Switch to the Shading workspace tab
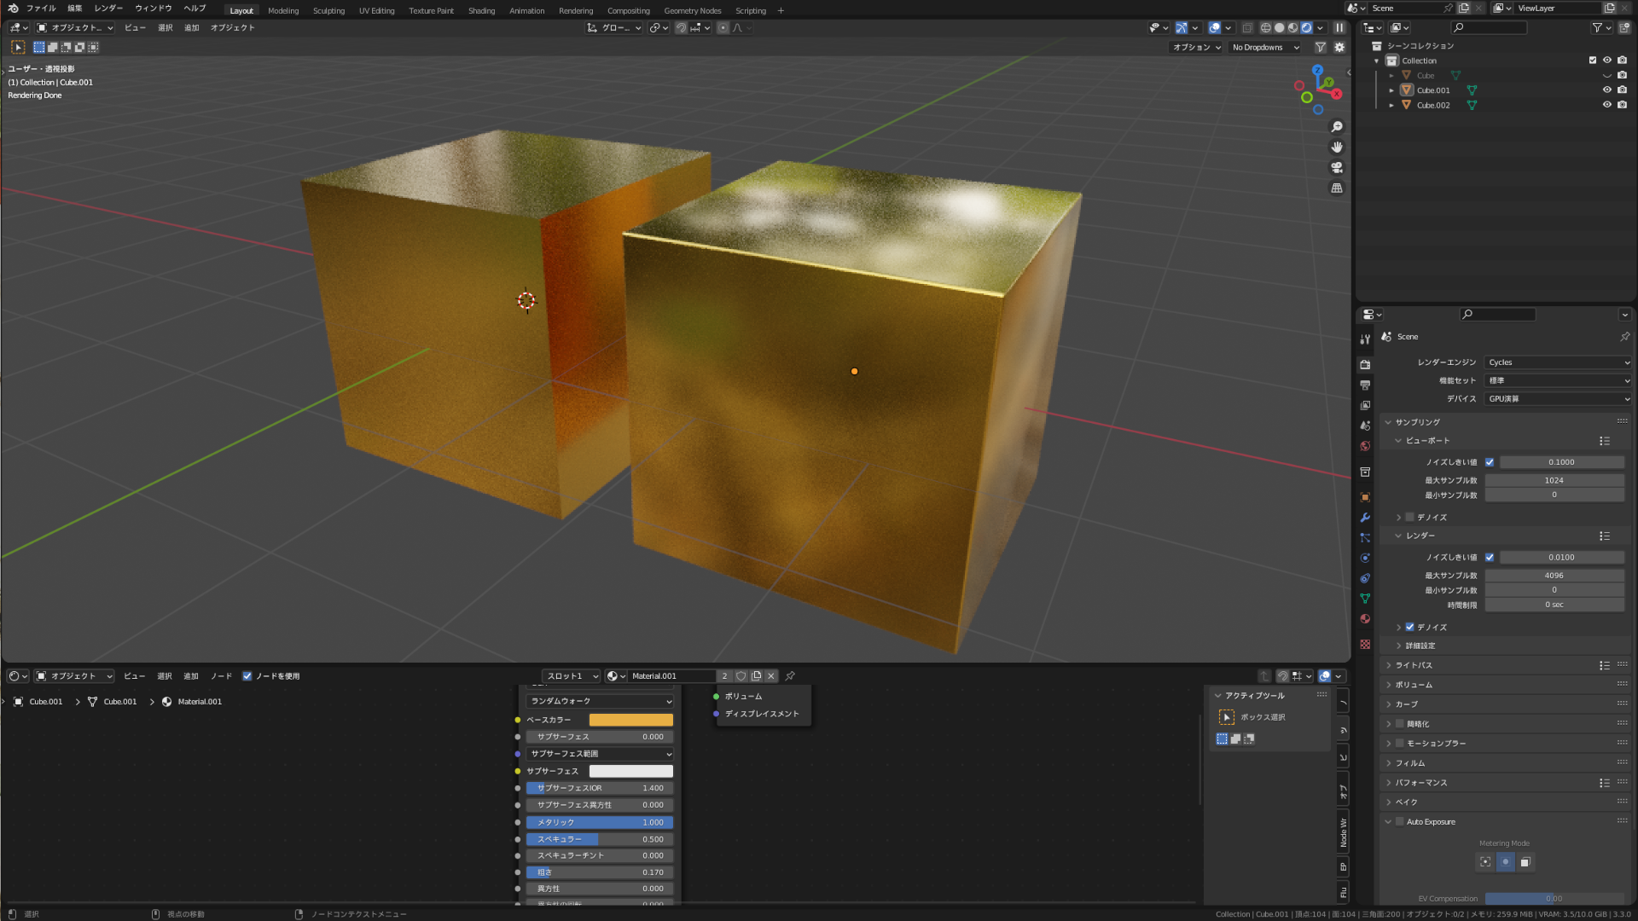Viewport: 1638px width, 921px height. point(481,10)
